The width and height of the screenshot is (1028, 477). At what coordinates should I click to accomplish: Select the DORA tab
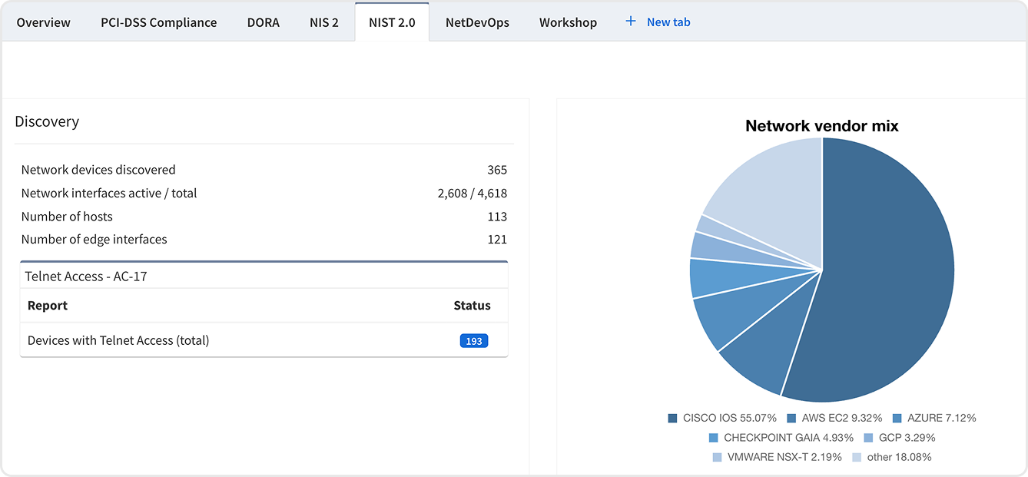[x=263, y=22]
